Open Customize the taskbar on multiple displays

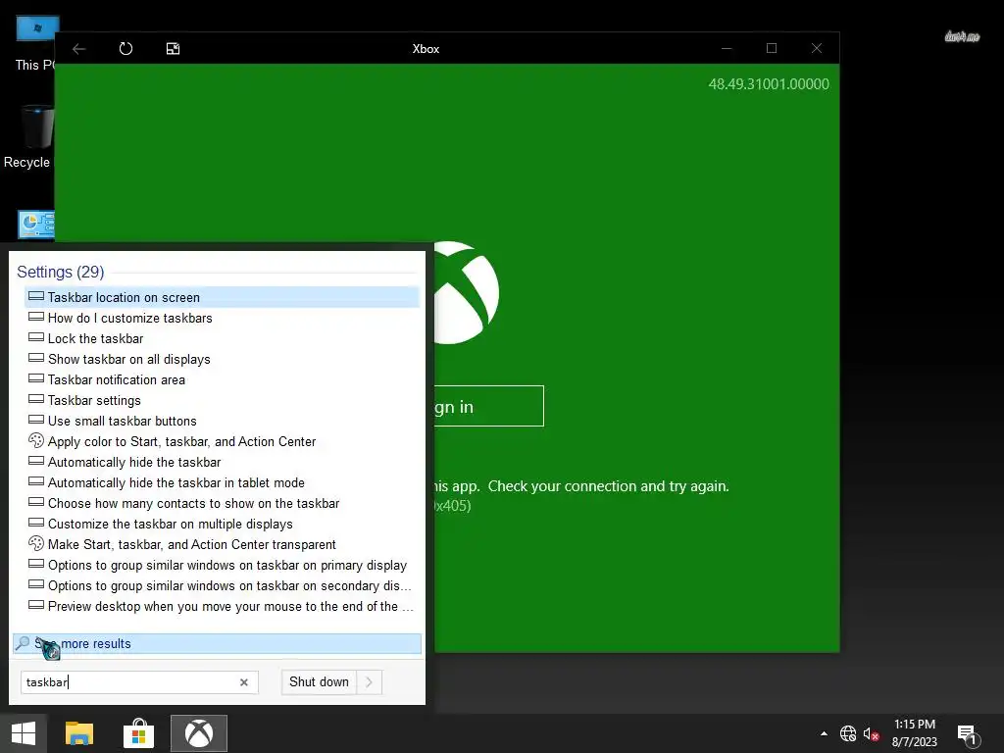coord(222,524)
